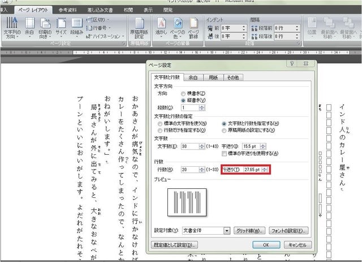This screenshot has height=262, width=362.
Task: Click the 行送り spinner arrows
Action: click(x=265, y=170)
